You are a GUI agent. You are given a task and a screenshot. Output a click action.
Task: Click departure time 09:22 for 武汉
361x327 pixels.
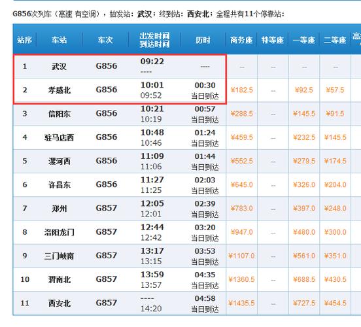click(152, 61)
